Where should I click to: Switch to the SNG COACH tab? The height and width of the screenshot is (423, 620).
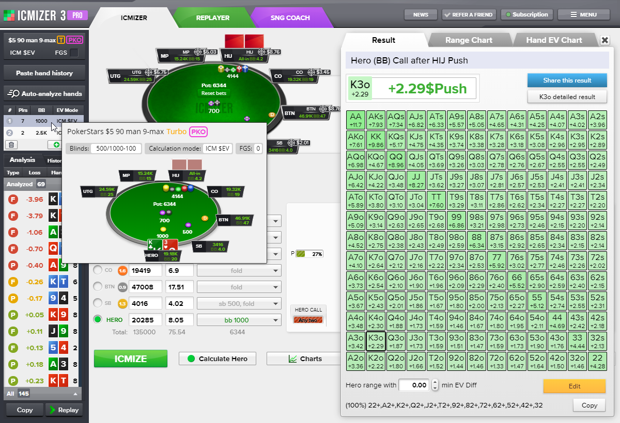(x=290, y=18)
